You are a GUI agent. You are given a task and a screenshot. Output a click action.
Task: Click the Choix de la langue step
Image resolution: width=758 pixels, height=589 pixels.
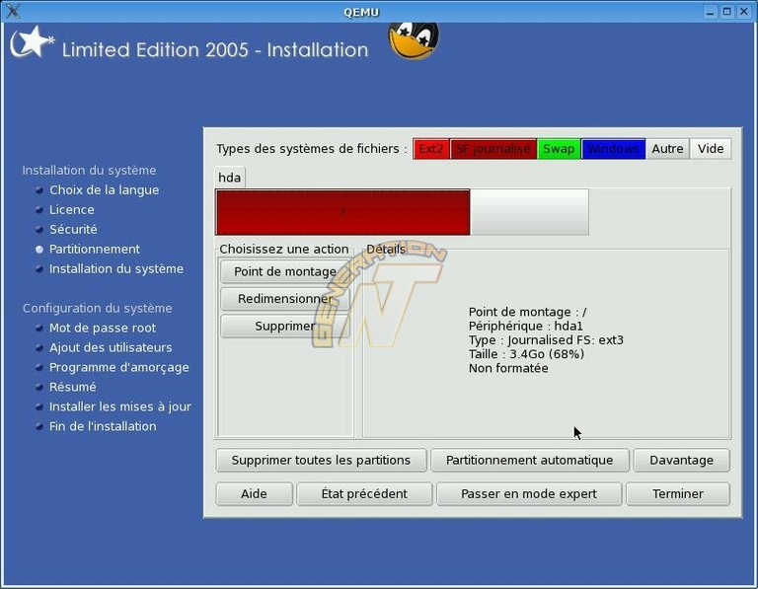[104, 189]
